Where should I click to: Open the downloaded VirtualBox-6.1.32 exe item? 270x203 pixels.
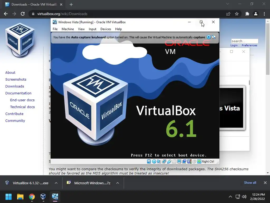coord(27,183)
